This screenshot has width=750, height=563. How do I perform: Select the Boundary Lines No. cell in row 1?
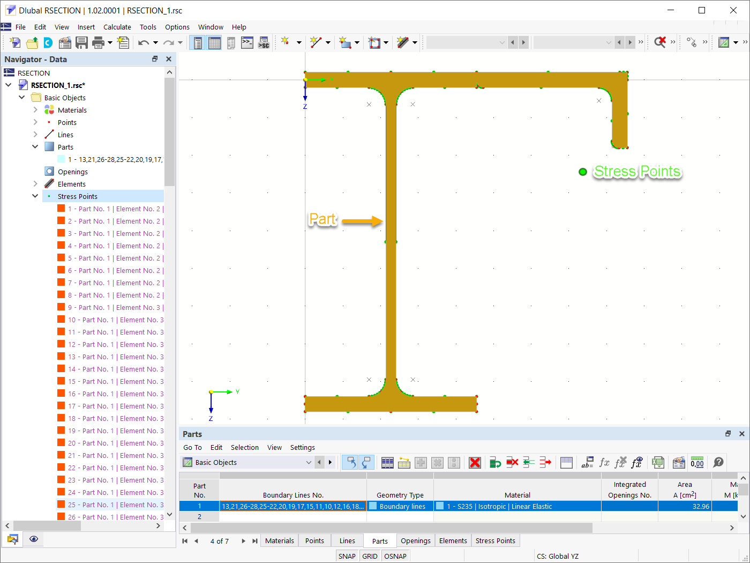pyautogui.click(x=293, y=506)
